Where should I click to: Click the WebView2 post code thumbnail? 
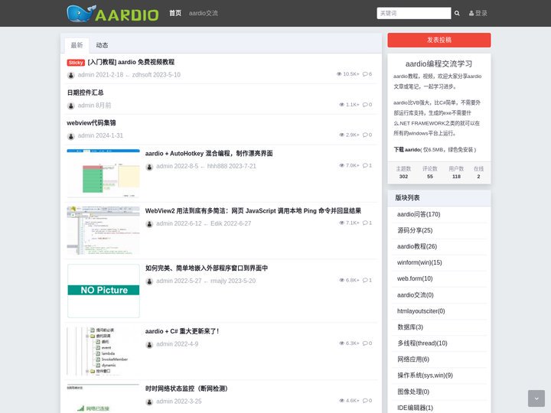click(x=103, y=230)
